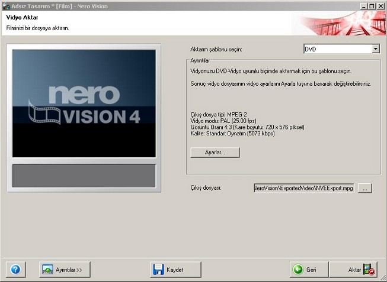Click the "Filminizi bir dosyaya aktarın." text
387x282 pixels.
pos(37,28)
